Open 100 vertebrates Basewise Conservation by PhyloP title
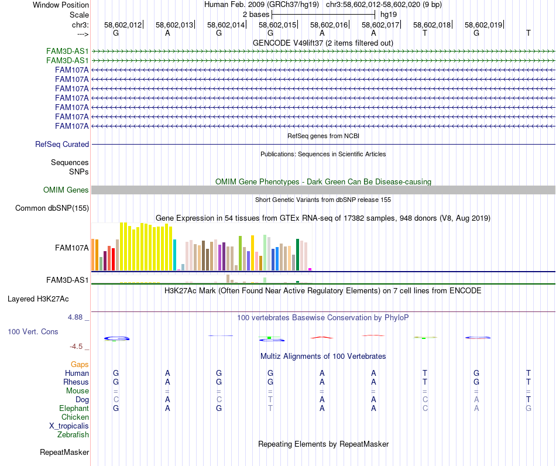 tap(323, 318)
